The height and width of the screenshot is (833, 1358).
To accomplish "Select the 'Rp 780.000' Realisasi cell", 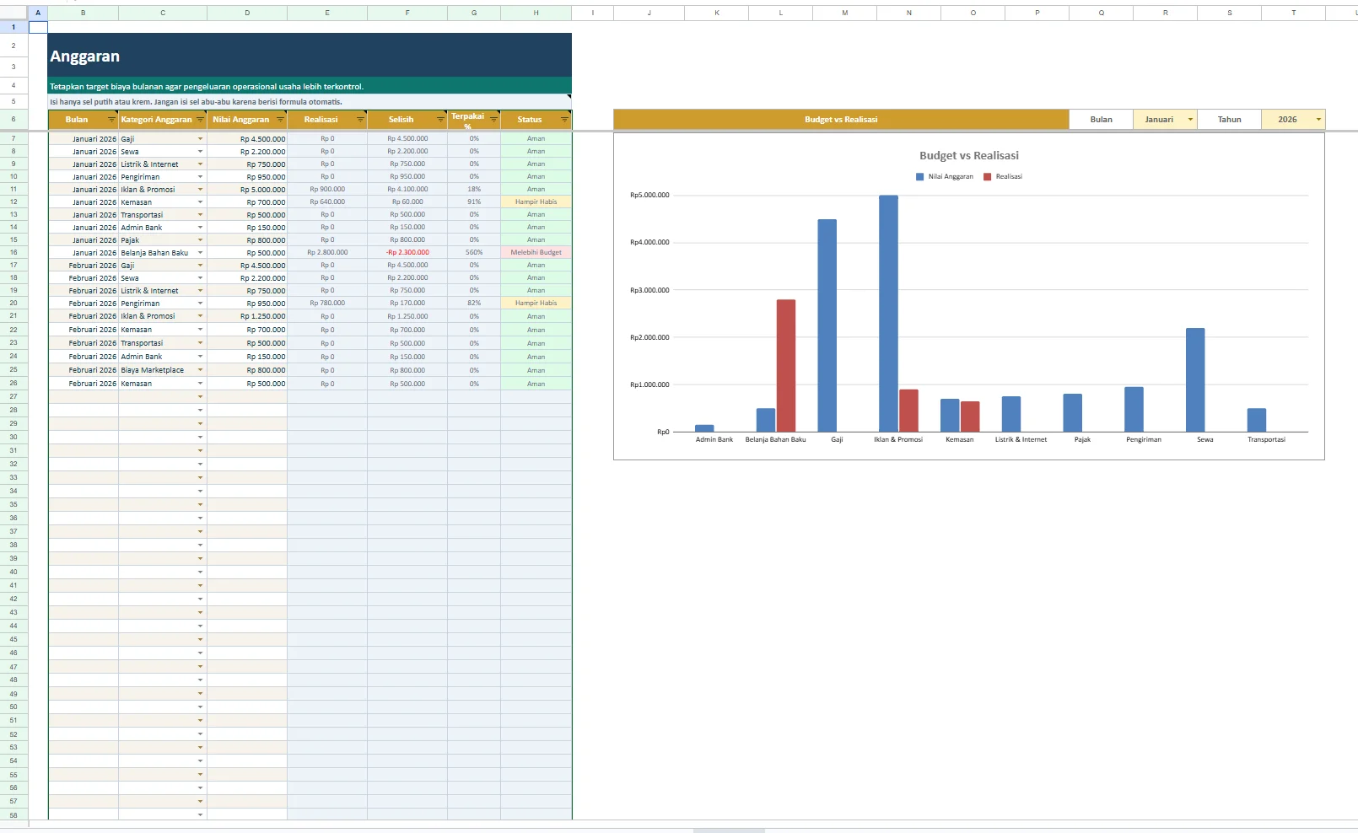I will (327, 303).
